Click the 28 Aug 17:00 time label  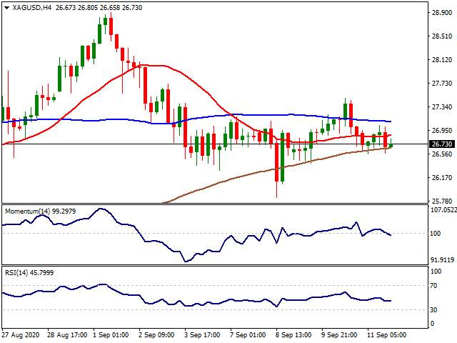coord(67,334)
